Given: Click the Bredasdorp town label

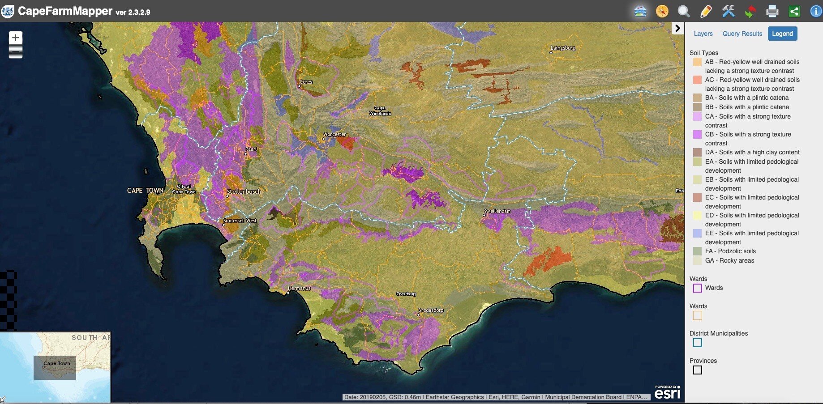Looking at the screenshot, I should pos(431,310).
